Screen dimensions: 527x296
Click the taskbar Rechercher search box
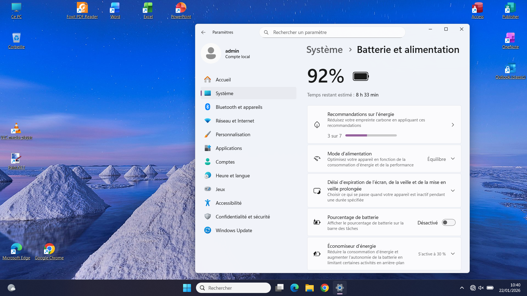click(233, 288)
